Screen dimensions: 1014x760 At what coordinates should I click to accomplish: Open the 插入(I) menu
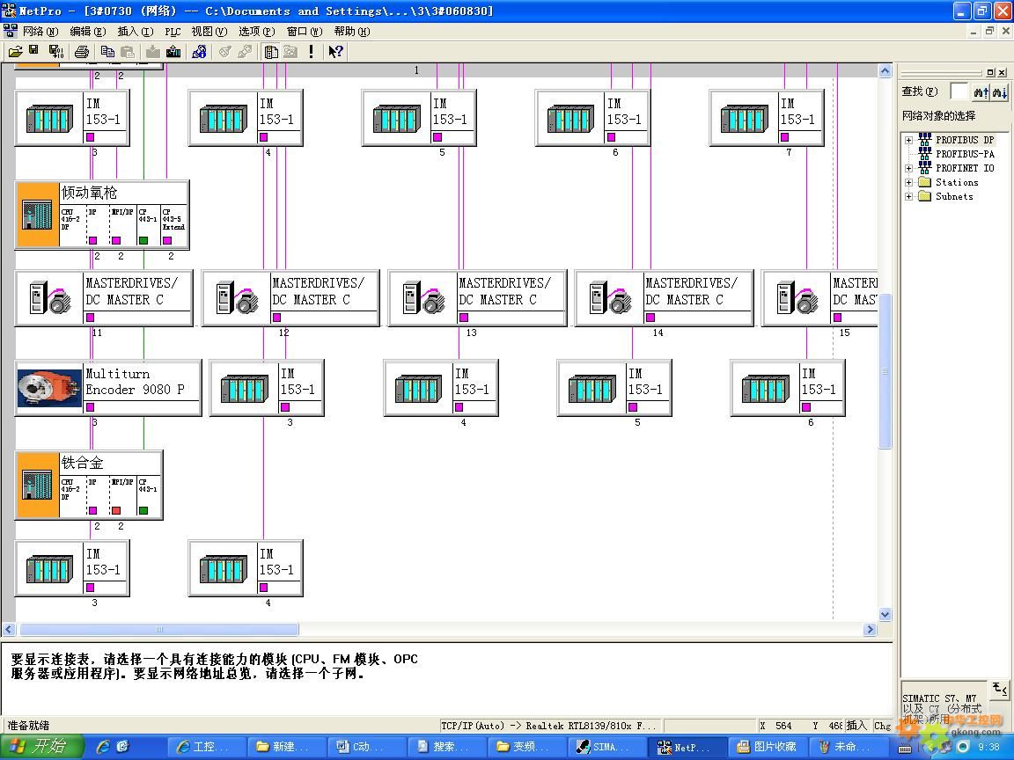pos(136,32)
